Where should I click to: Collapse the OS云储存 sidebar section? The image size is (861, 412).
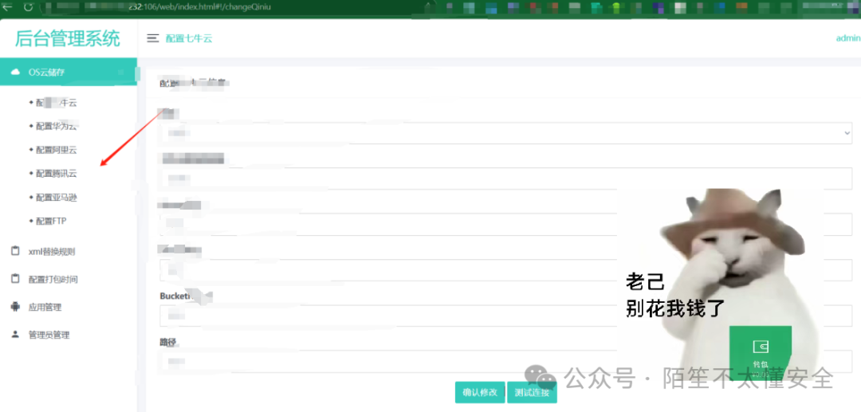tap(68, 72)
